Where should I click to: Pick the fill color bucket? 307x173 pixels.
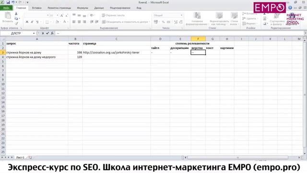58,22
